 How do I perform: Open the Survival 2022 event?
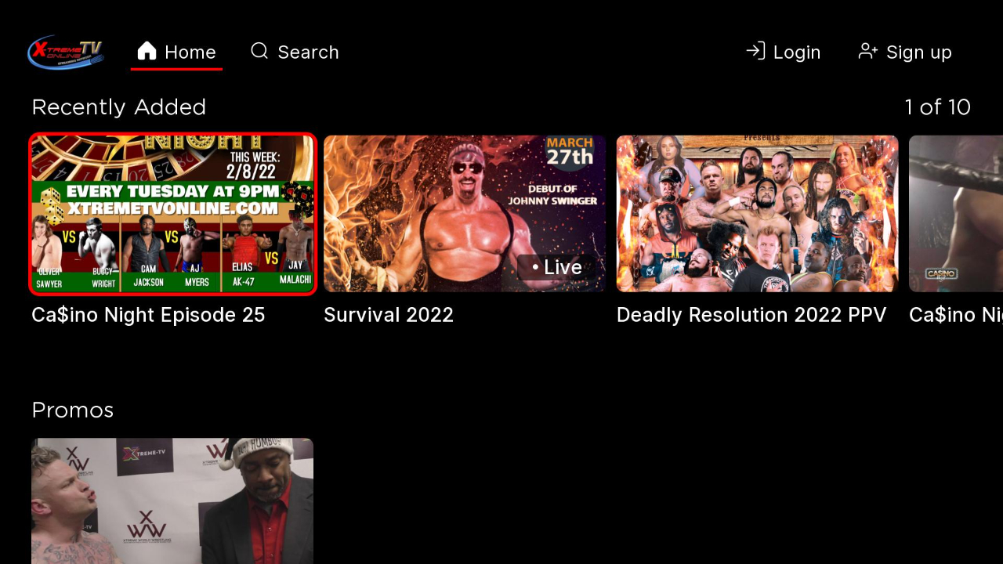coord(464,213)
